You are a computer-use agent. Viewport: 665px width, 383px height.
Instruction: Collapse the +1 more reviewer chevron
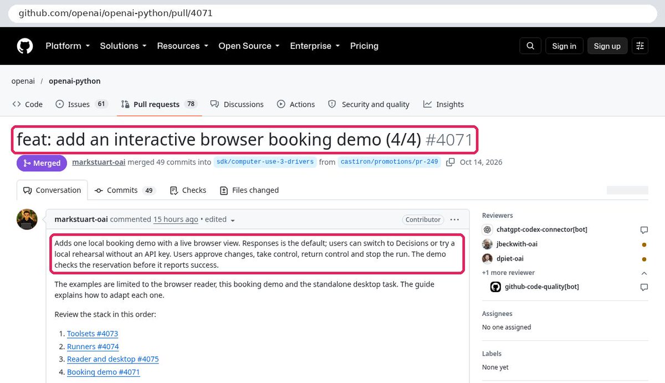[x=644, y=273]
